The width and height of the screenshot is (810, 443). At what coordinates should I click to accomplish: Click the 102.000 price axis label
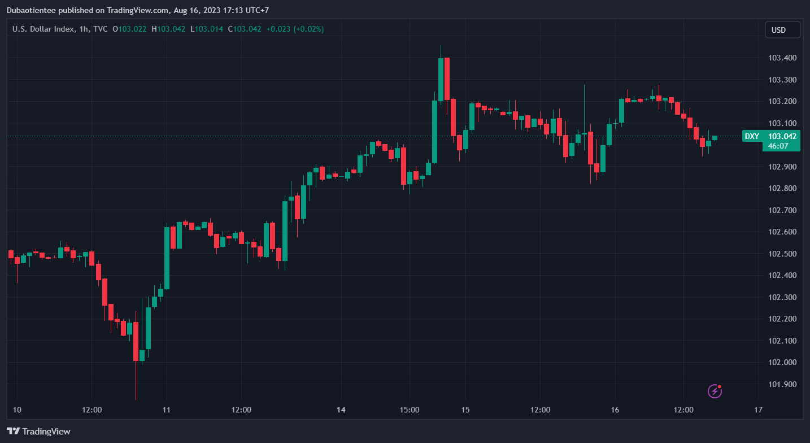coord(782,363)
